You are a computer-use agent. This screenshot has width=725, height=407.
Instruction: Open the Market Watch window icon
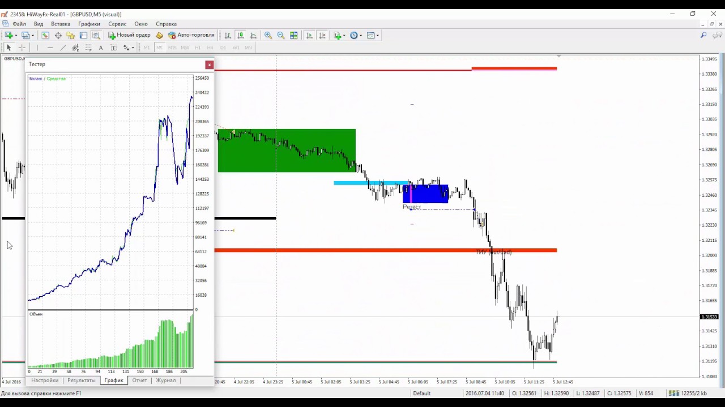coord(45,35)
